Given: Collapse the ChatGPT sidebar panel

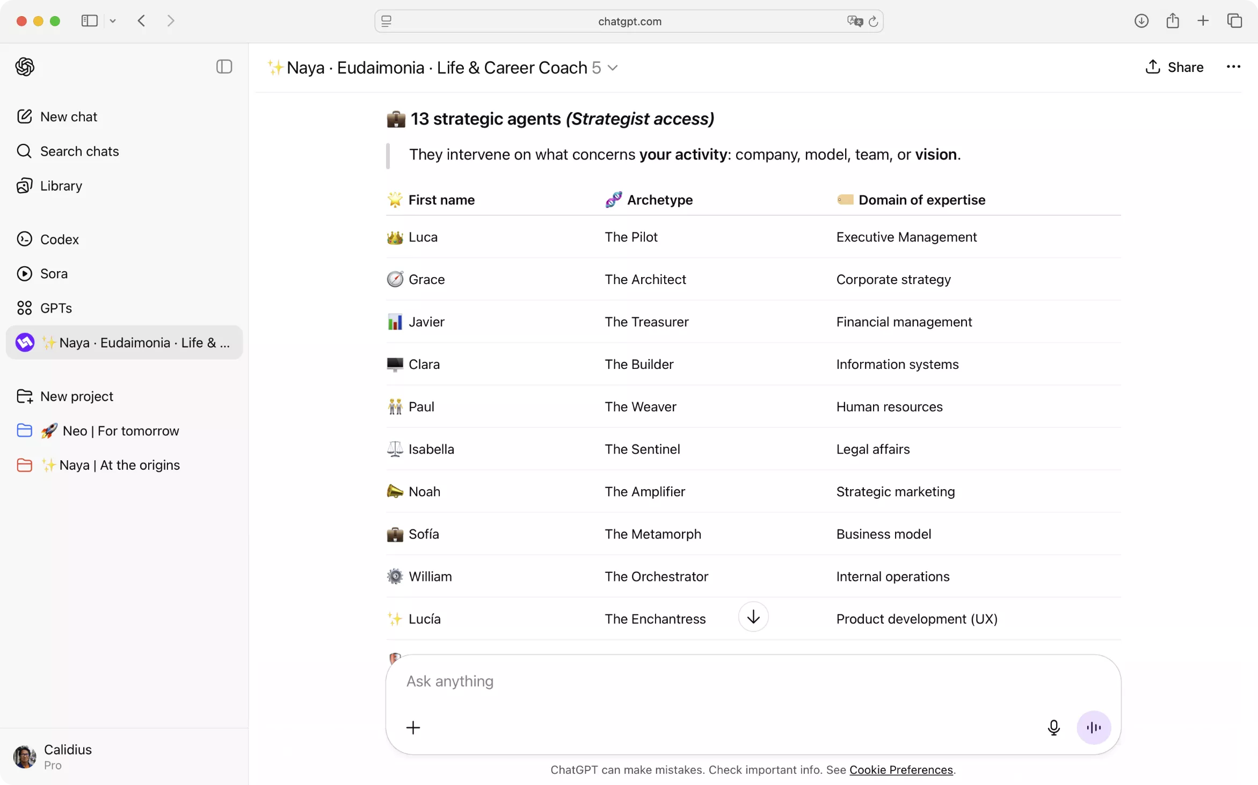Looking at the screenshot, I should pos(224,67).
